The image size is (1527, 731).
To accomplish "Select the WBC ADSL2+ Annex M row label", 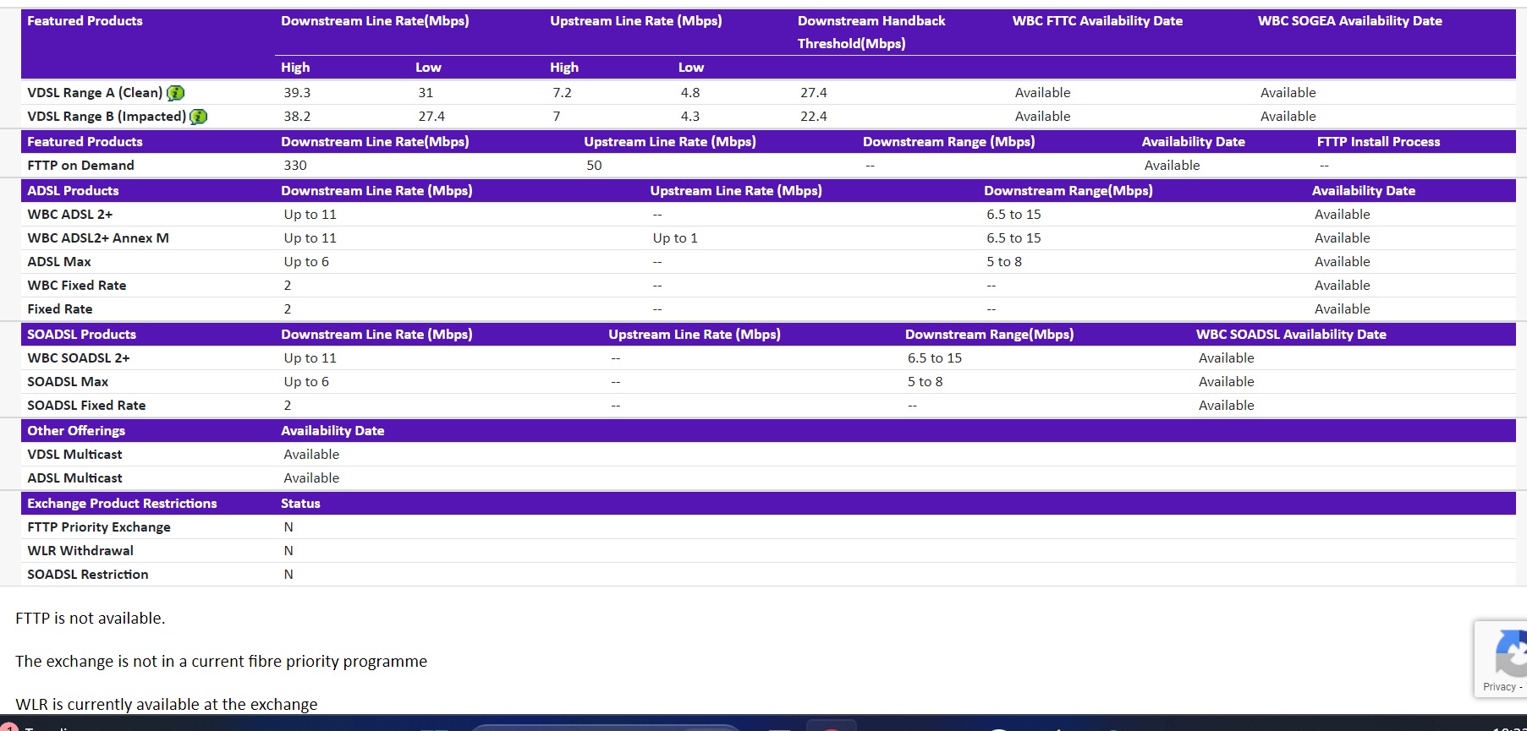I will pyautogui.click(x=98, y=238).
